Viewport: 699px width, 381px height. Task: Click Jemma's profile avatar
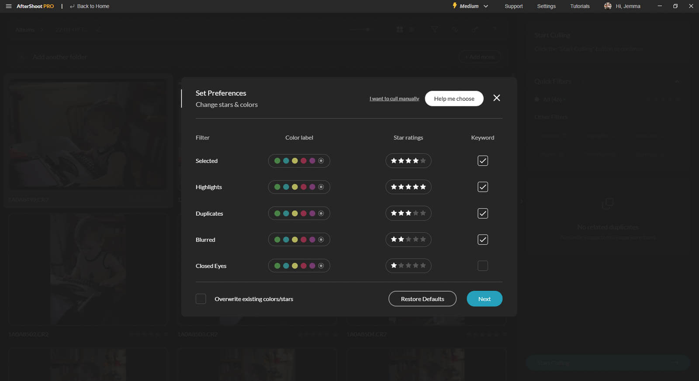click(x=608, y=6)
